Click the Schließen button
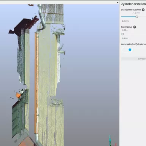This screenshot has height=146, width=146. [133, 59]
